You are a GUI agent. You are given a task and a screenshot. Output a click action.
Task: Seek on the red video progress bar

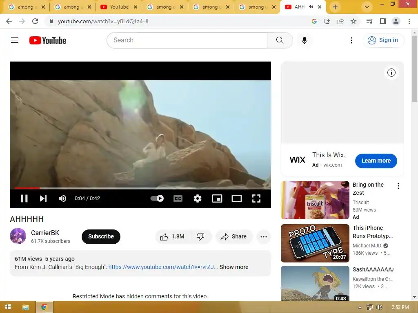click(27, 188)
